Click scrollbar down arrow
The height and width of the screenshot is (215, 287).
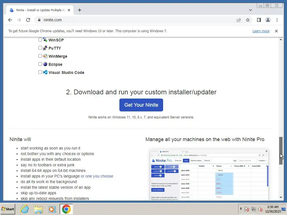point(281,197)
